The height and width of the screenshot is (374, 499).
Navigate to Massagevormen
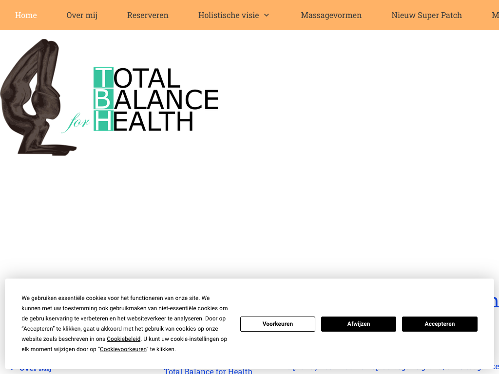tap(331, 15)
